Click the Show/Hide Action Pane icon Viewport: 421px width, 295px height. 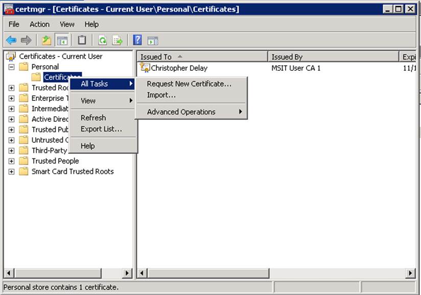click(152, 41)
